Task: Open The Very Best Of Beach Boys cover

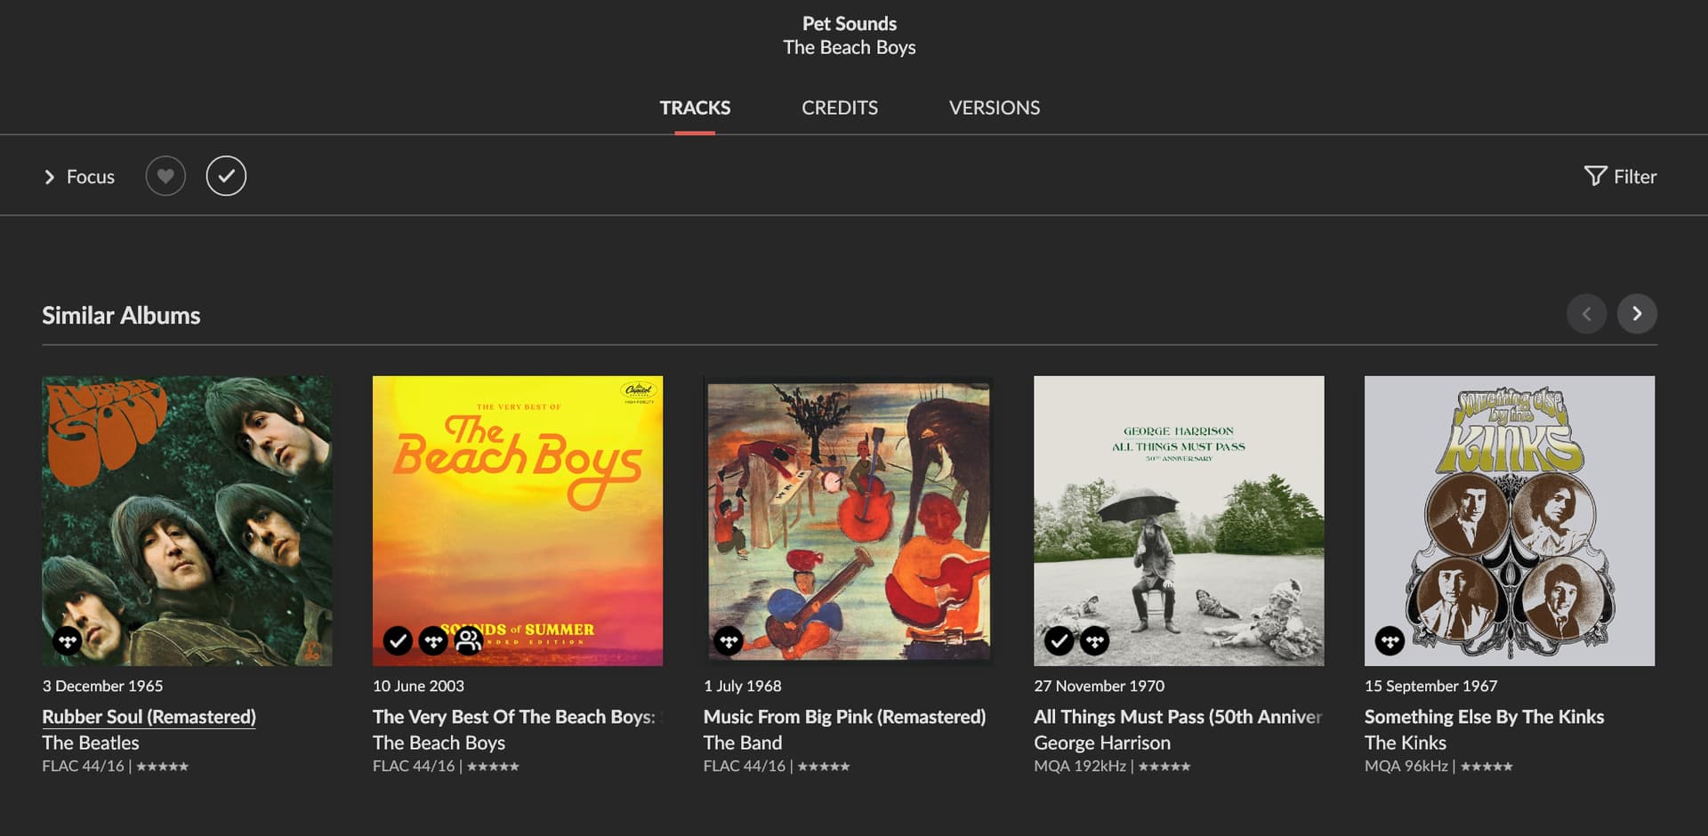Action: [518, 520]
